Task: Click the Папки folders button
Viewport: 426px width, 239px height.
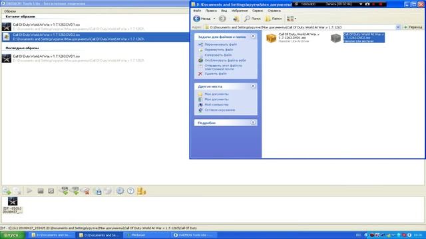Action: coord(274,19)
